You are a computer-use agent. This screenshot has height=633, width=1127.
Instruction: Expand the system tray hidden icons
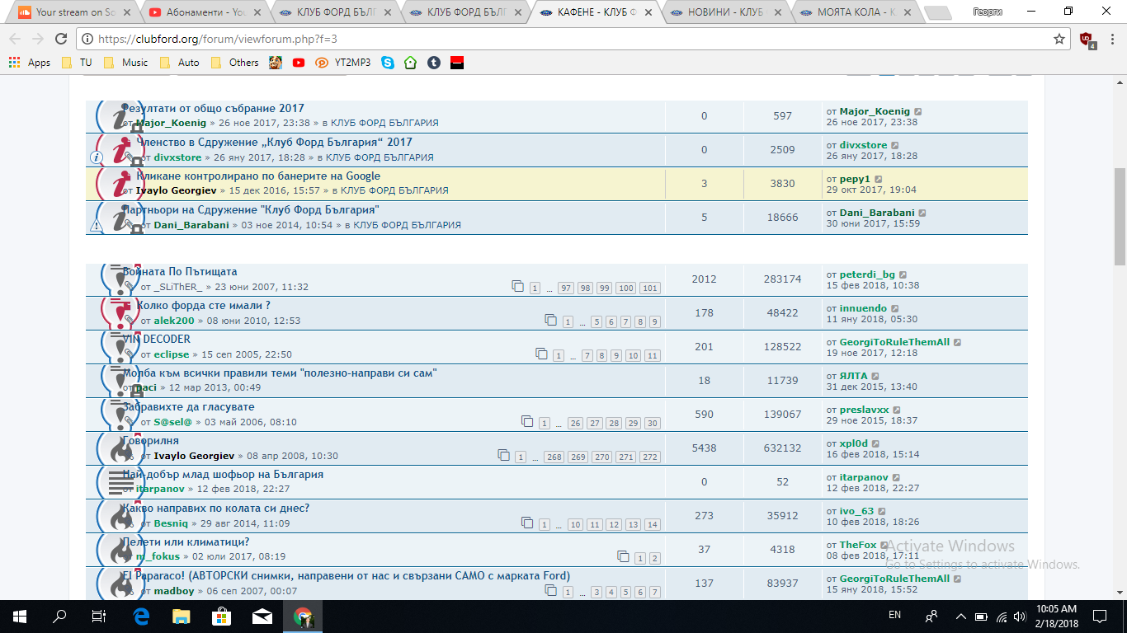pyautogui.click(x=960, y=616)
